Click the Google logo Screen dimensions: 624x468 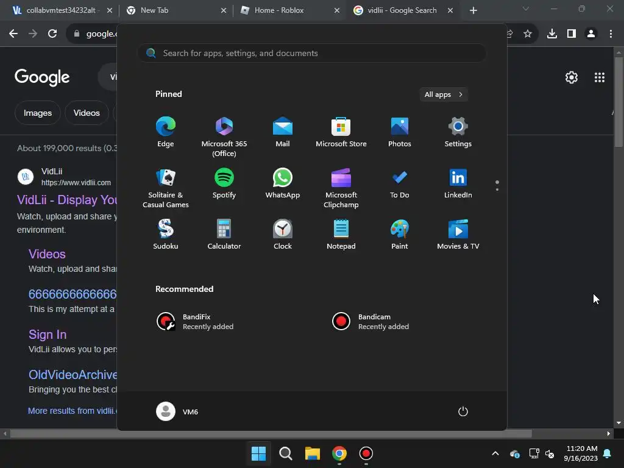(x=42, y=77)
